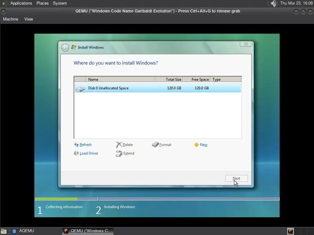Click the Load Driver disc icon
314x235 pixels.
click(x=76, y=153)
